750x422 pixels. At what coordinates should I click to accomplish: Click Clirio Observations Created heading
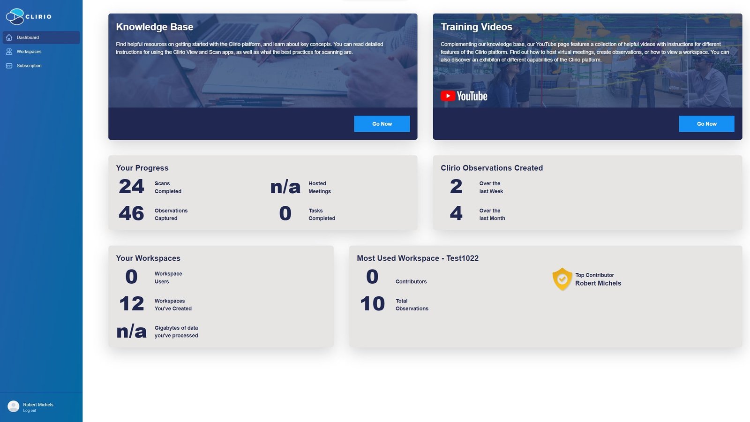[x=492, y=168]
